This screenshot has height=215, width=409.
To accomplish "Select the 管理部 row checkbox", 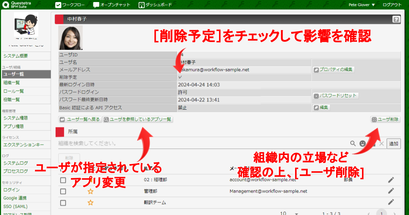I will point(63,191).
